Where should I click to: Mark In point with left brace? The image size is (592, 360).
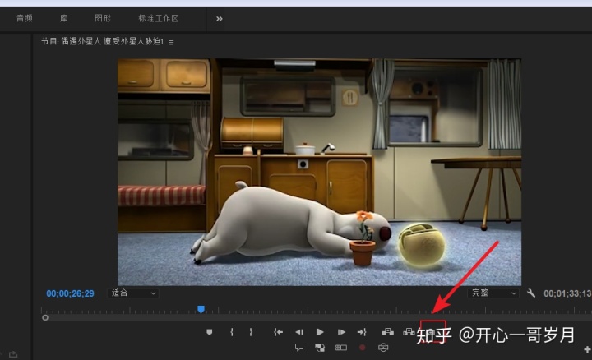[x=231, y=332]
